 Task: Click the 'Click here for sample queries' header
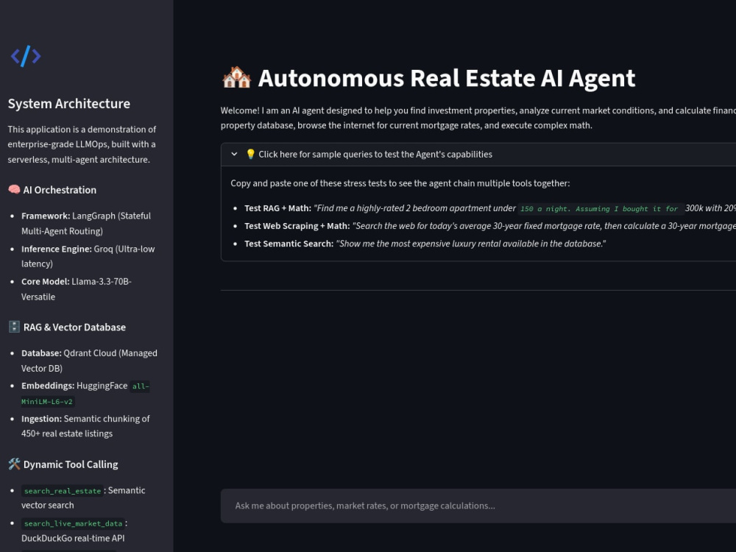click(x=478, y=154)
